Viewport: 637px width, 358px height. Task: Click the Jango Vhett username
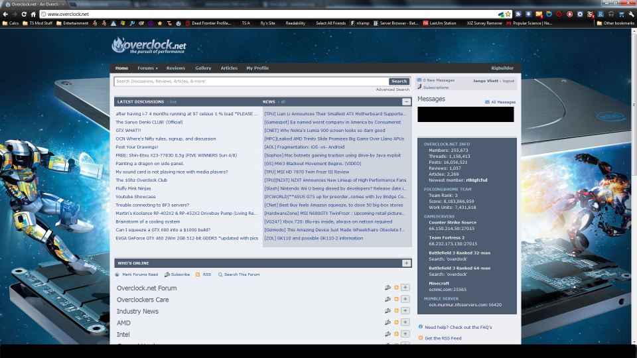(x=486, y=81)
